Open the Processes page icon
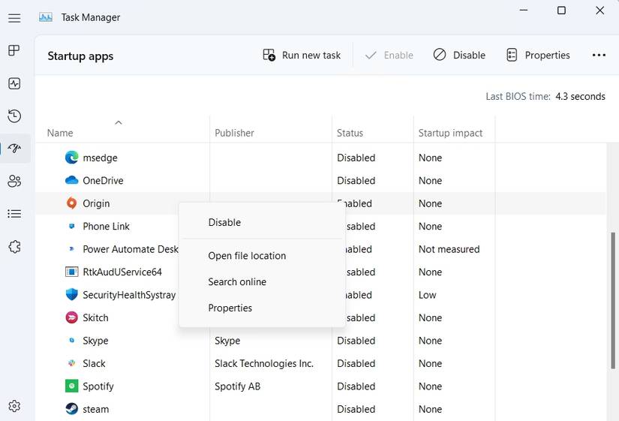 (14, 50)
